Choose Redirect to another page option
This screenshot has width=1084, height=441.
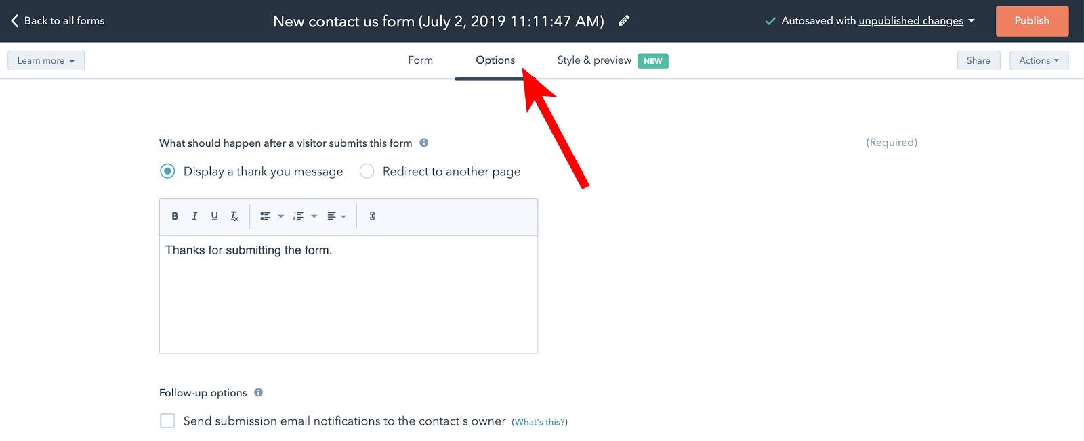[367, 171]
